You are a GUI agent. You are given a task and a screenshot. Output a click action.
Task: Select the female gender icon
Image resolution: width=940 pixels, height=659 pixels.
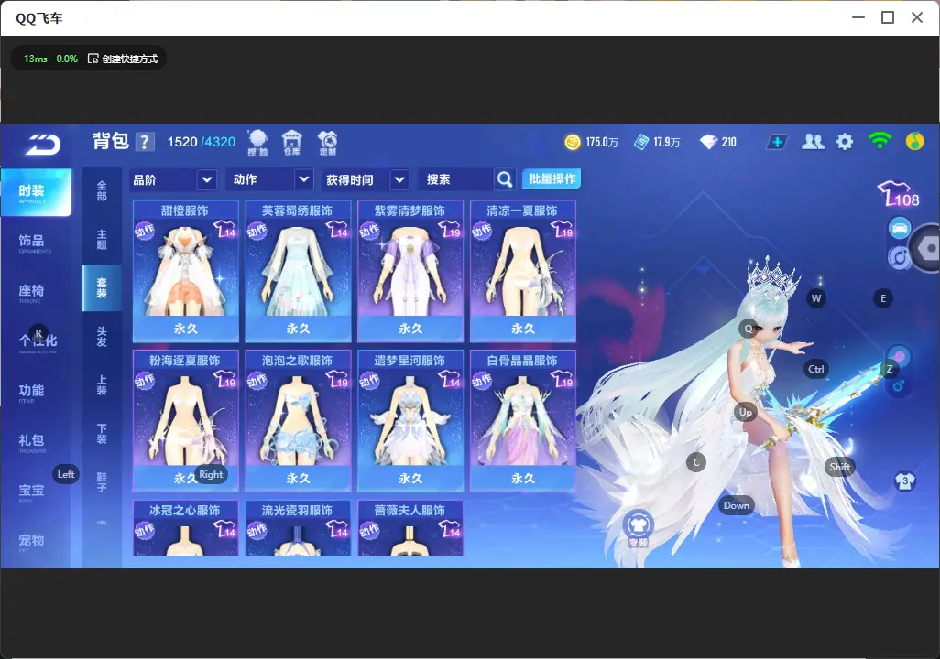(x=899, y=356)
